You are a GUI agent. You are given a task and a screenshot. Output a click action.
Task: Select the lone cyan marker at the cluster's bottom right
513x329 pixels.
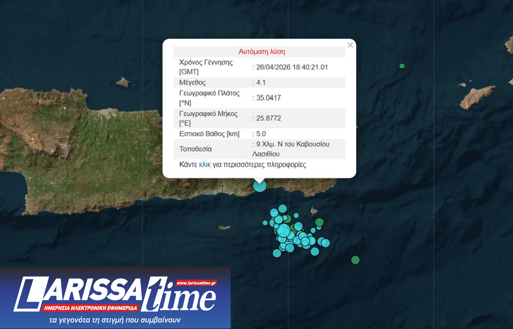pyautogui.click(x=315, y=251)
